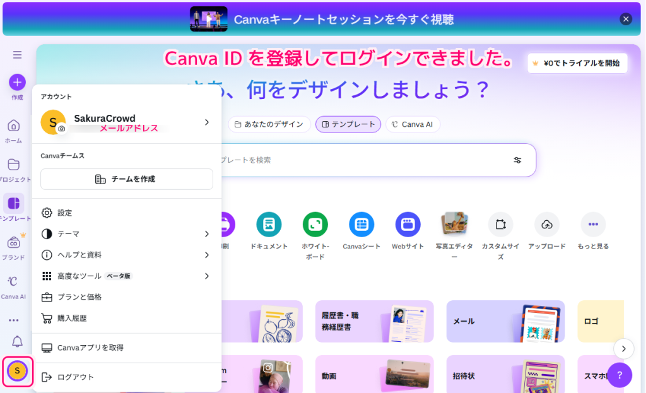Open the ホワイトボード creator icon
The image size is (646, 393).
pos(315,224)
